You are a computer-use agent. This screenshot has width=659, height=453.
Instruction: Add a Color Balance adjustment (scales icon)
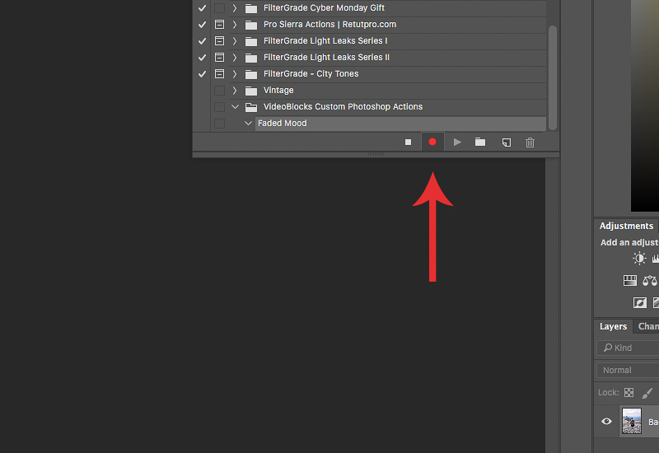tap(650, 280)
